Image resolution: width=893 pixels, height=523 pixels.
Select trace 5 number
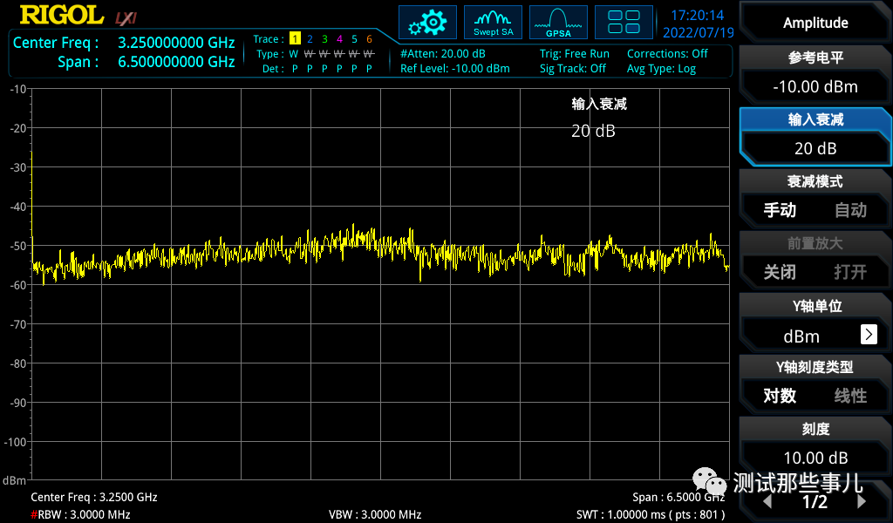[354, 38]
